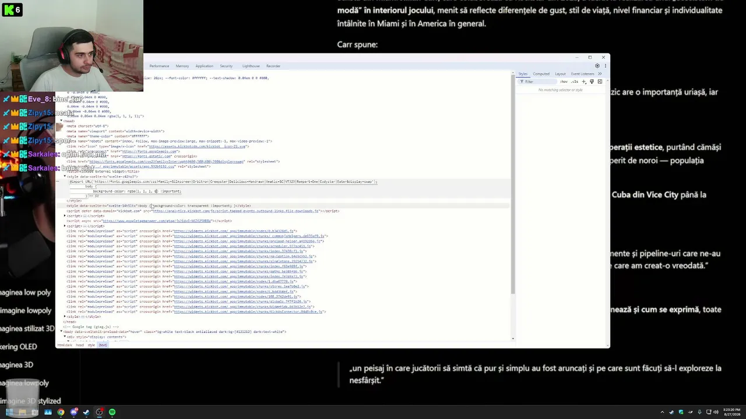746x419 pixels.
Task: Open the Application panel tab
Action: pos(204,66)
